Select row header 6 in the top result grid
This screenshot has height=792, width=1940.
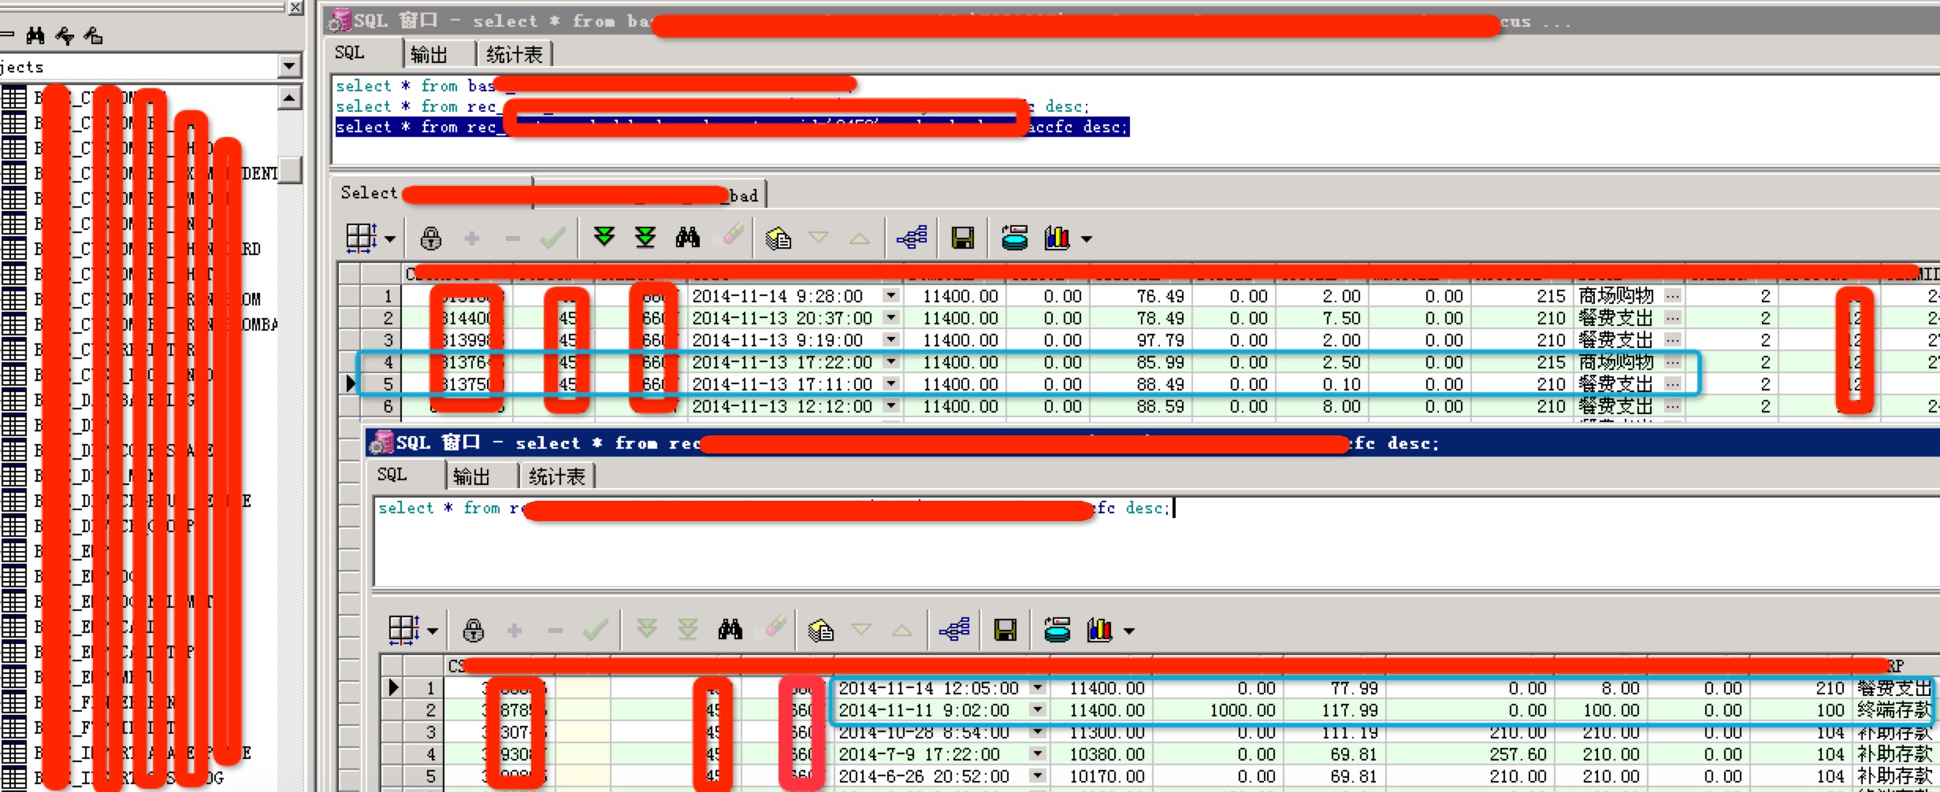click(381, 405)
